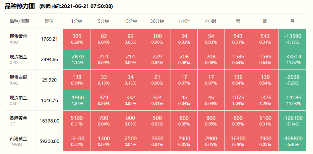Image resolution: width=313 pixels, height=154 pixels.
Task: Click the 1分钟 column header
Action: pos(77,21)
